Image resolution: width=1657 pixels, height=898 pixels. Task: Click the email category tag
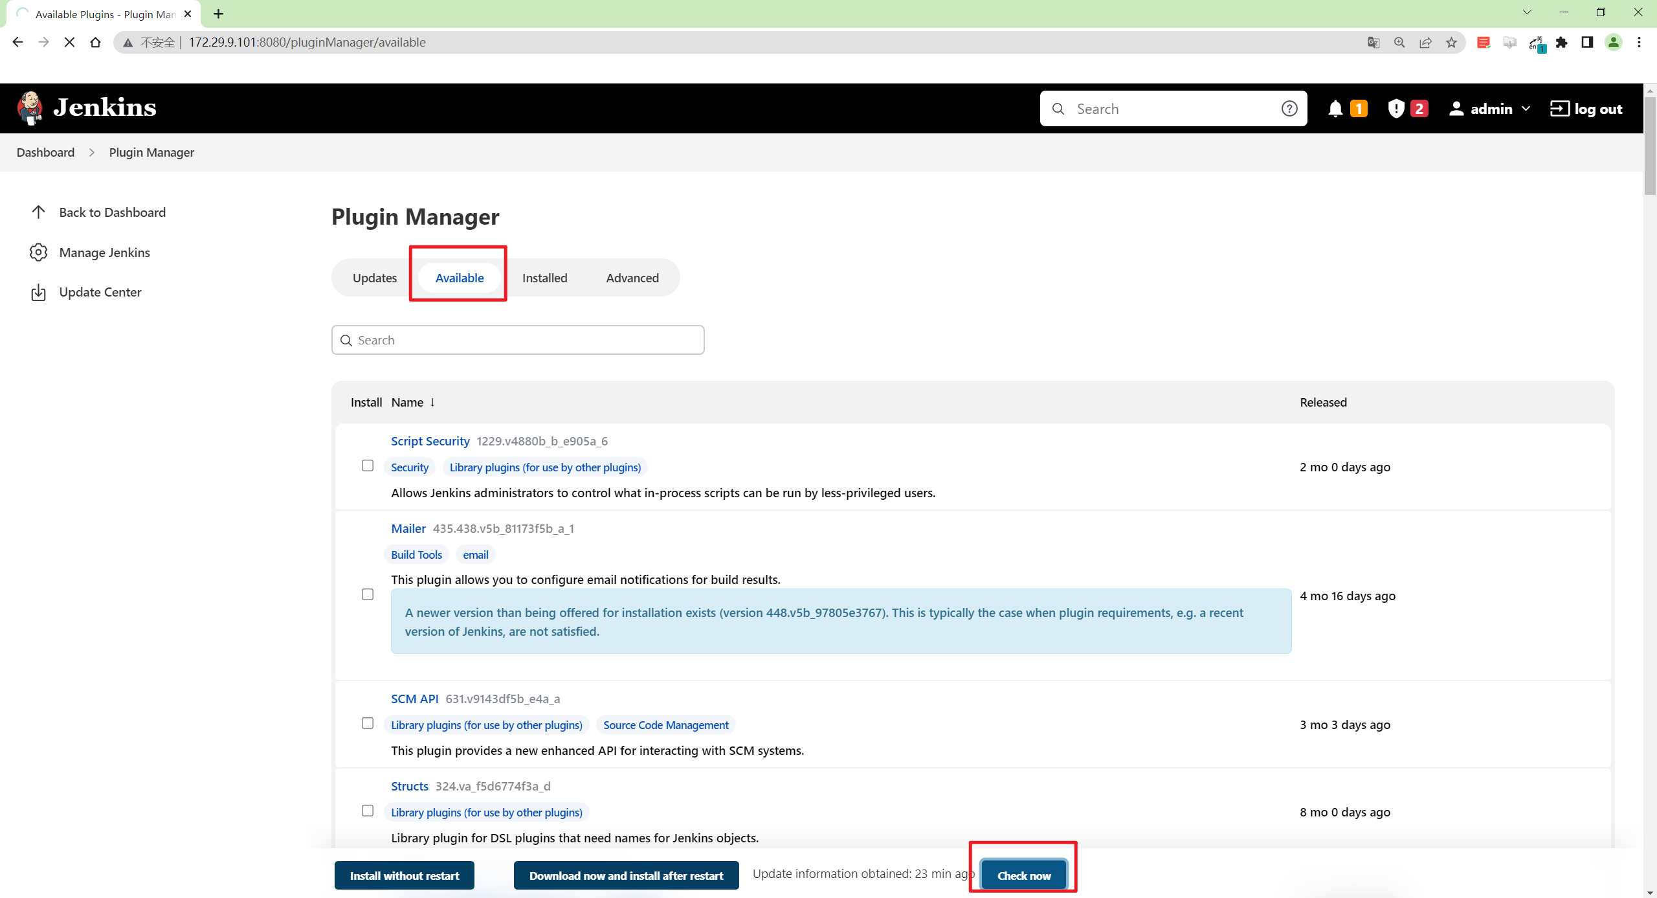click(476, 555)
